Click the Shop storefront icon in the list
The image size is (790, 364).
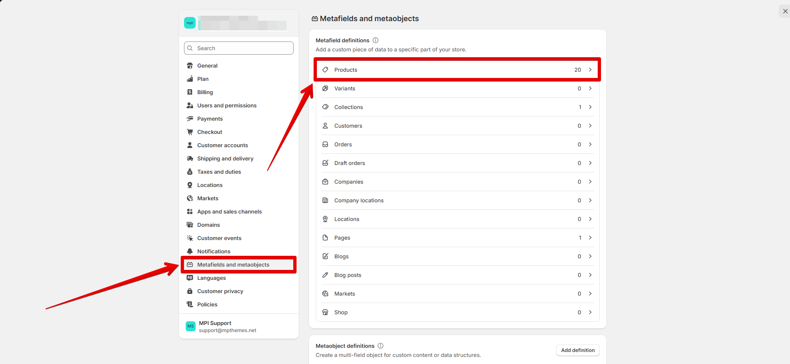click(326, 312)
